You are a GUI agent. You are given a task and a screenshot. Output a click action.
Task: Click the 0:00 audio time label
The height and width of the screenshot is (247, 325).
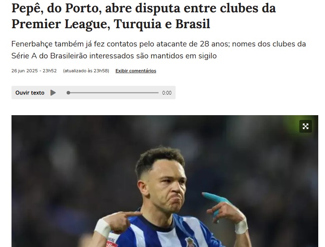click(166, 93)
